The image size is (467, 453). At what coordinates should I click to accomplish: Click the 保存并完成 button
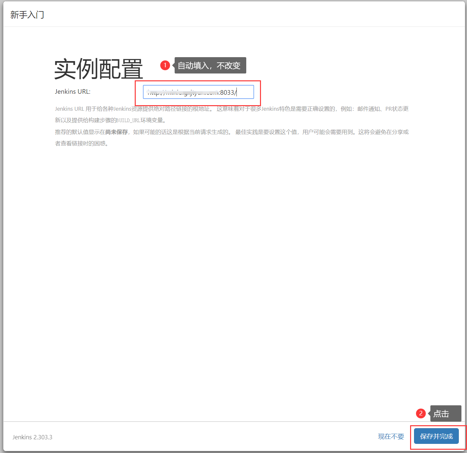436,436
